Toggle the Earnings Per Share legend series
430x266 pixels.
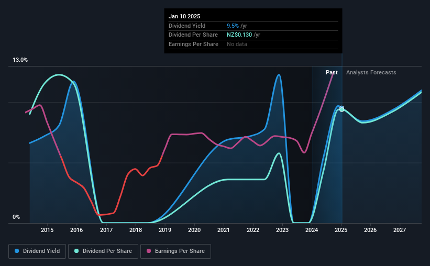pos(175,251)
